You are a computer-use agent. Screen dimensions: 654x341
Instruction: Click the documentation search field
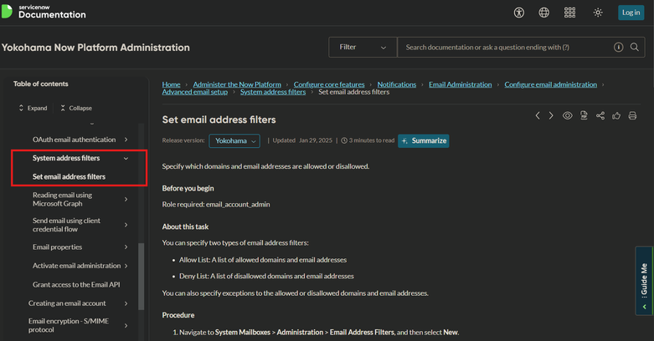(x=505, y=47)
